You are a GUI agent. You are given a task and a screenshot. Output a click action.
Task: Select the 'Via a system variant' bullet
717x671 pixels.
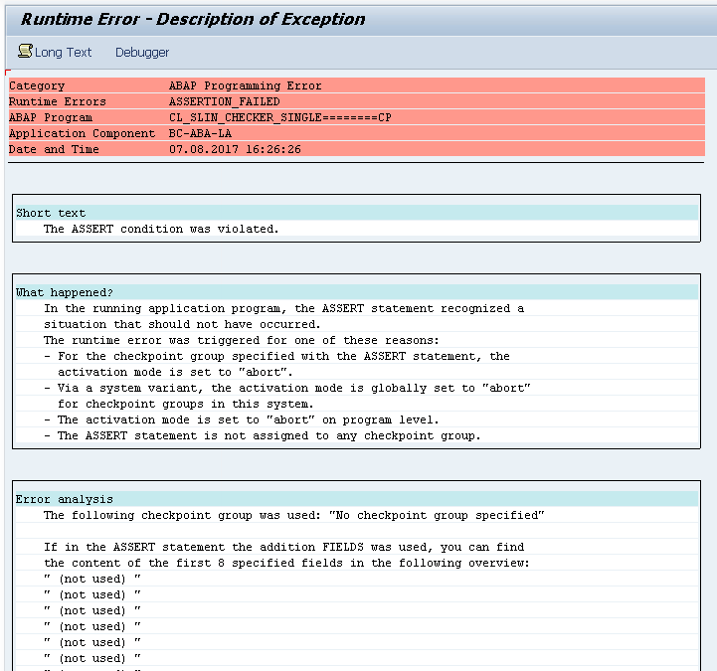pos(287,388)
